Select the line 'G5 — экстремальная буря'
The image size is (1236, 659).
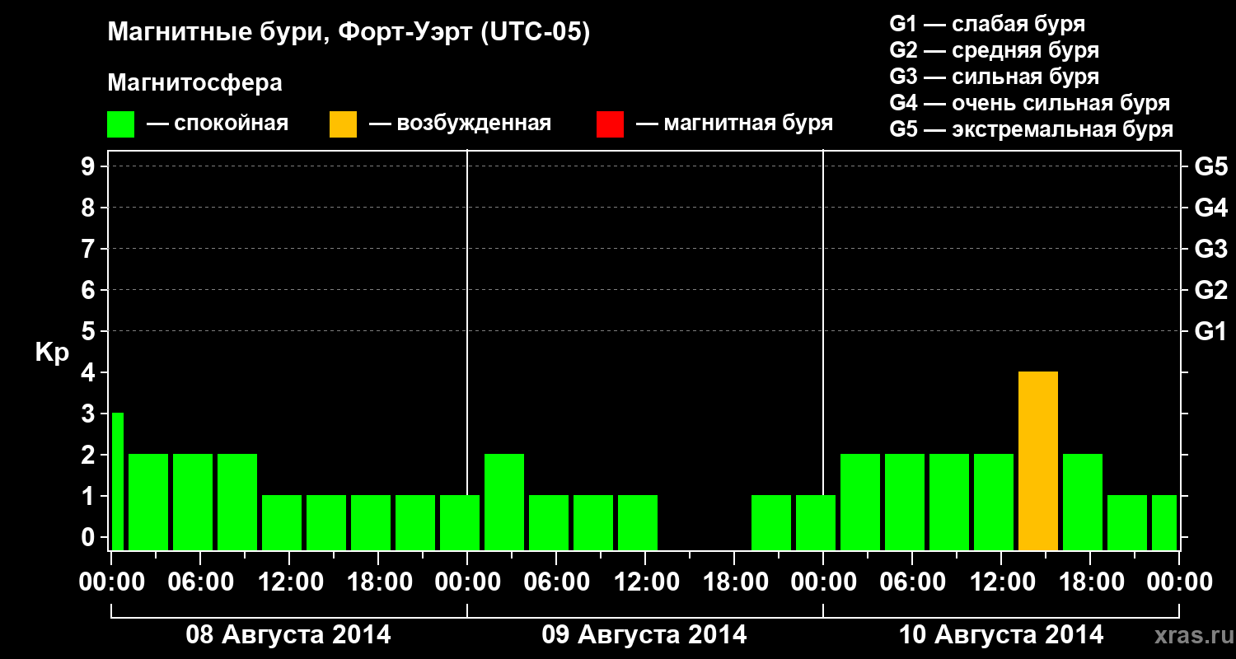tap(1032, 130)
